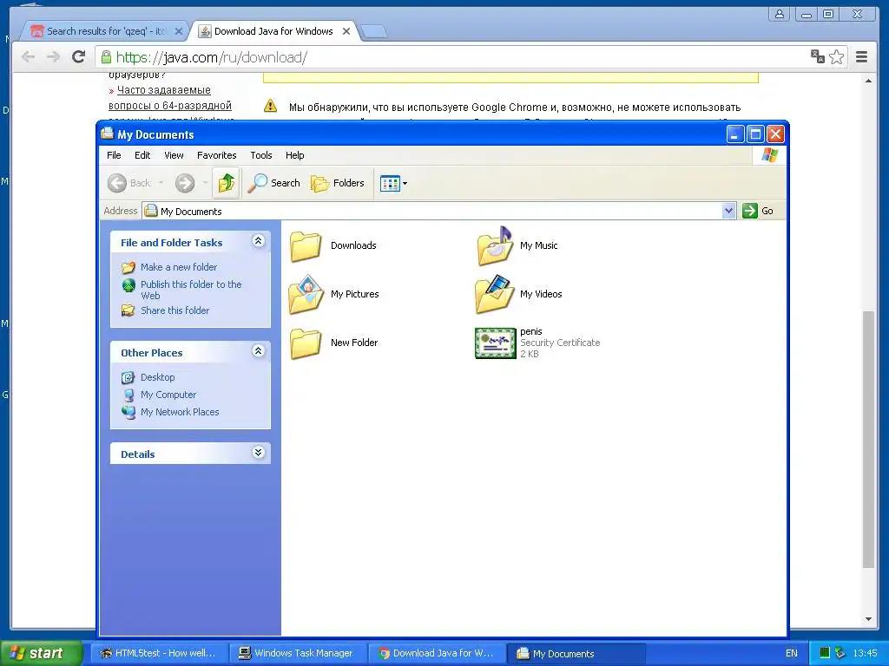Click Chrome's back arrow
889x666 pixels.
(x=29, y=56)
